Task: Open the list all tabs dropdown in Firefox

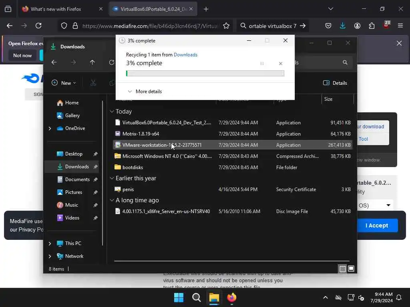Action: coord(331,9)
